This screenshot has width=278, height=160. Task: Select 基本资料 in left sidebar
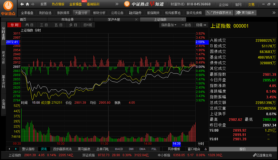click(3, 81)
